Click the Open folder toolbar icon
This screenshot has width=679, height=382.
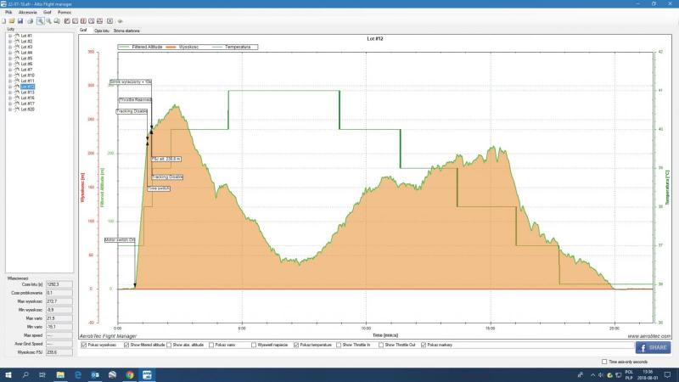tap(12, 20)
